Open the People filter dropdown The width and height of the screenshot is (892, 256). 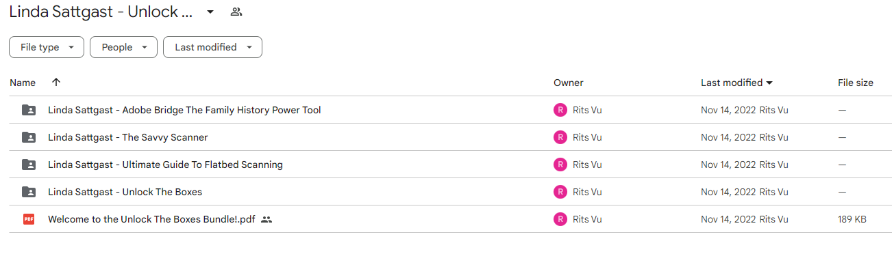coord(124,47)
